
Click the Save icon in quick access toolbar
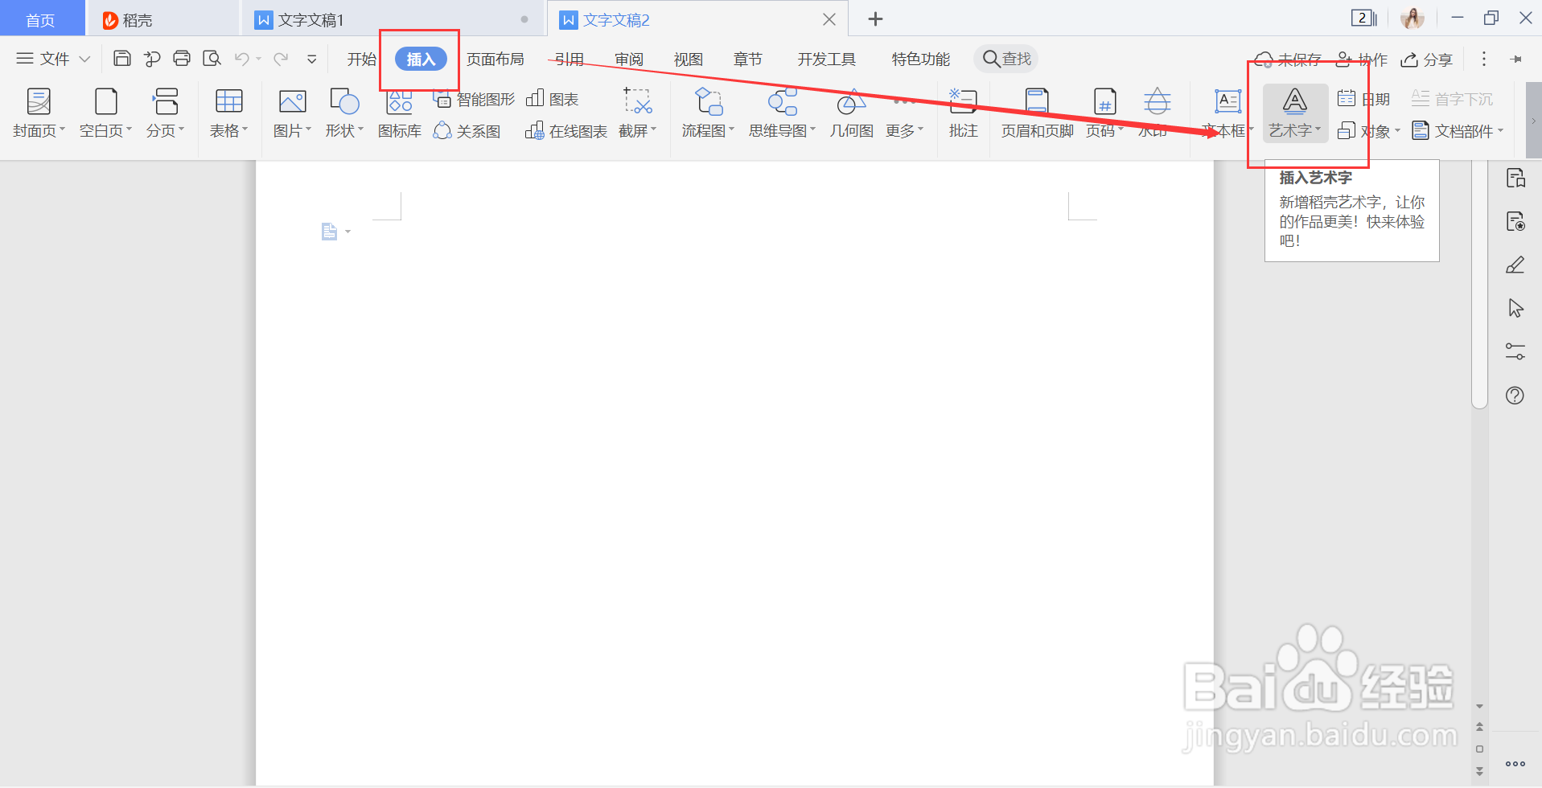(x=121, y=58)
